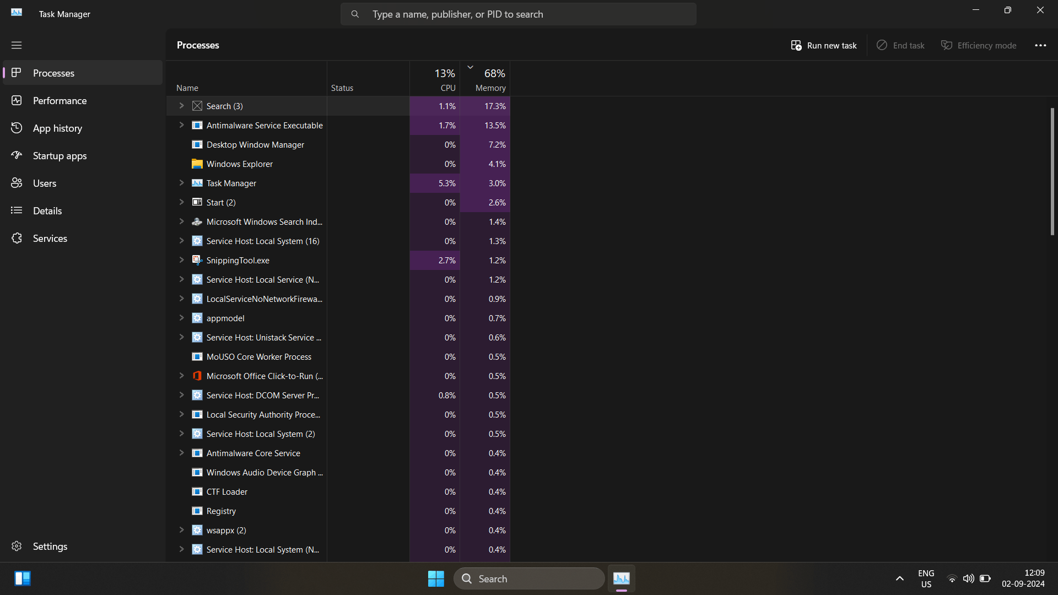Image resolution: width=1058 pixels, height=595 pixels.
Task: Click the Run new task button
Action: point(824,45)
